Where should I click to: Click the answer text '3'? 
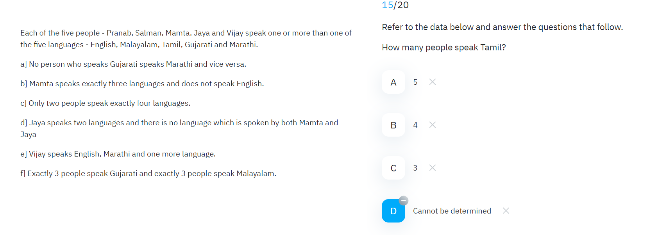pyautogui.click(x=415, y=168)
